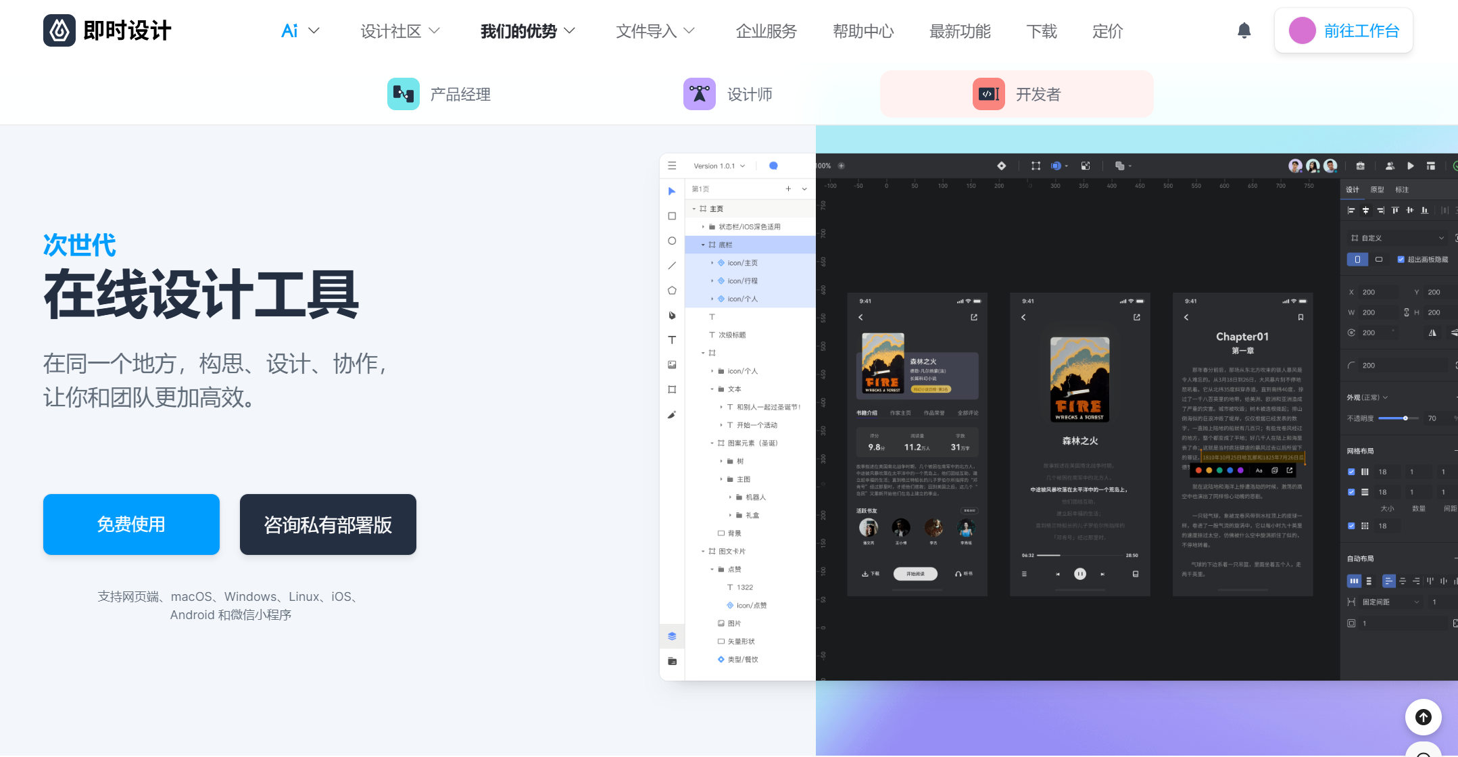This screenshot has height=757, width=1458.
Task: Select the layers panel icon in sidebar
Action: 672,637
